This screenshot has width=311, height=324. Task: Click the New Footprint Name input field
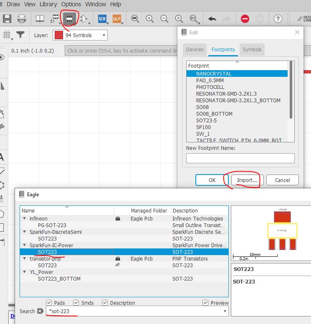point(240,158)
